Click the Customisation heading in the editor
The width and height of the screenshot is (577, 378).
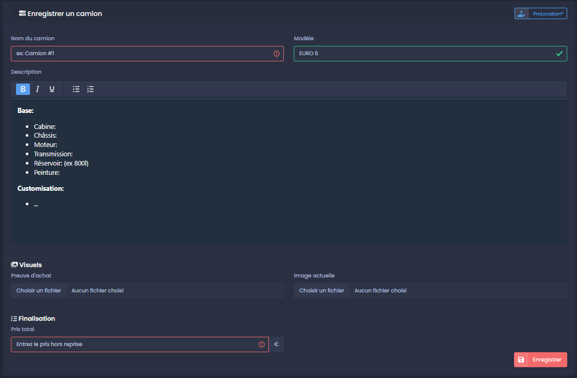[40, 188]
